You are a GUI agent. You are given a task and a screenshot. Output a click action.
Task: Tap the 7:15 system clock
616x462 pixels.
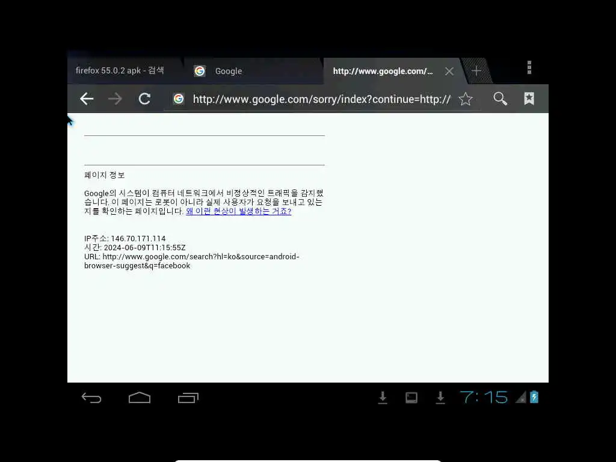tap(484, 397)
